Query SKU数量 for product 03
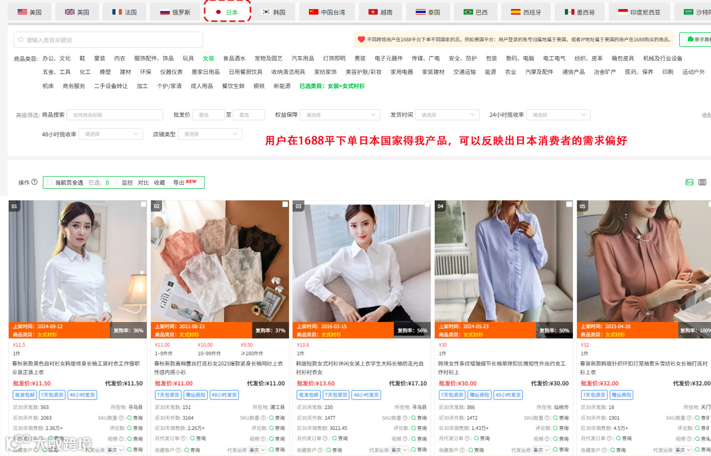 pyautogui.click(x=419, y=418)
